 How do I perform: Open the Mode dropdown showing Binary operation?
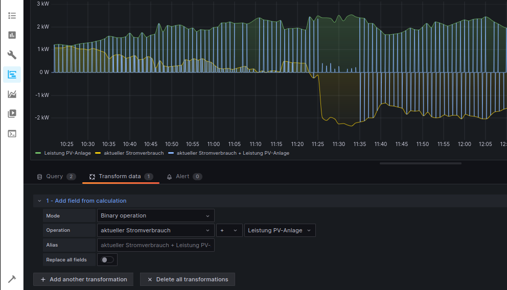[155, 216]
